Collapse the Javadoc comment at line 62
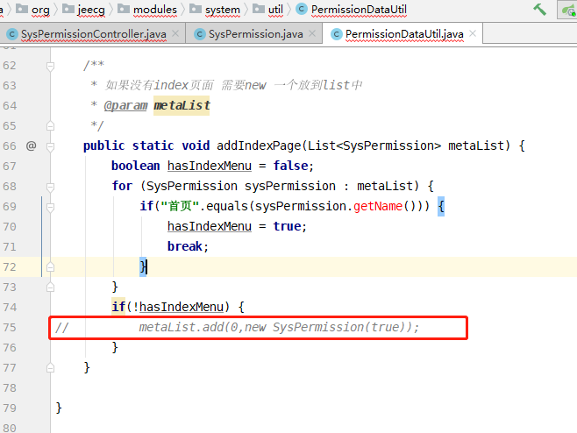This screenshot has width=577, height=433. pyautogui.click(x=50, y=66)
